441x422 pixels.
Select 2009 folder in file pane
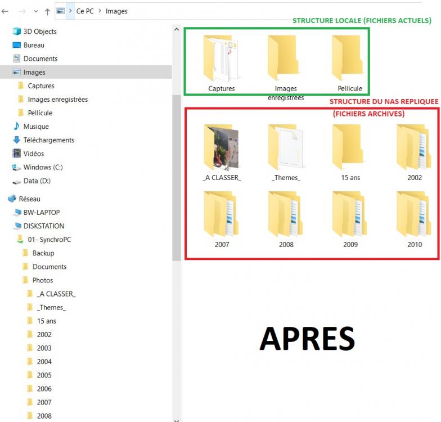click(x=350, y=219)
